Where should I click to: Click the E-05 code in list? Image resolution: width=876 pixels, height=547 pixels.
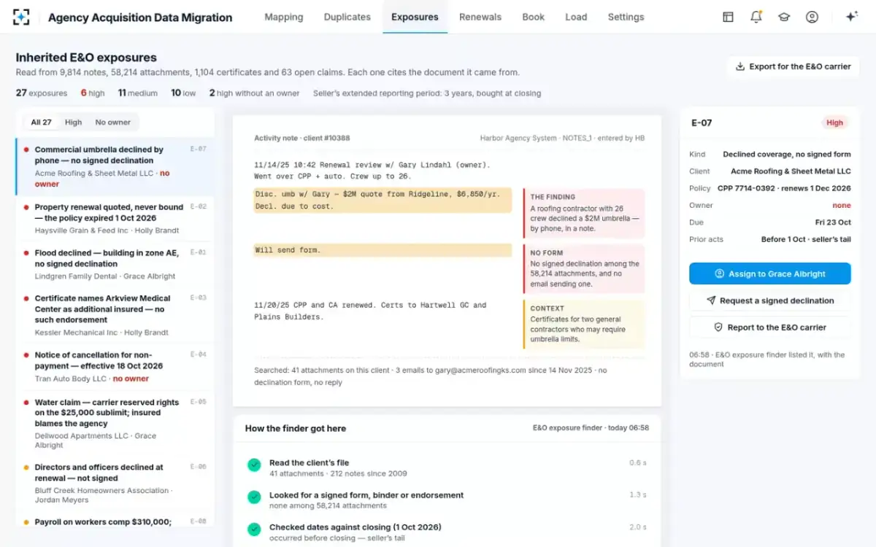(199, 402)
